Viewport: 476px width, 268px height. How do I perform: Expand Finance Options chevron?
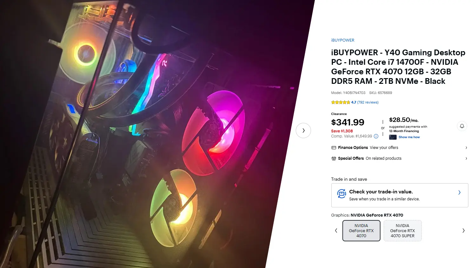click(466, 148)
